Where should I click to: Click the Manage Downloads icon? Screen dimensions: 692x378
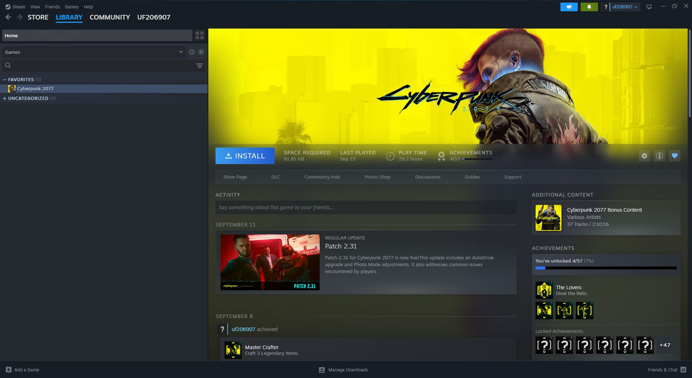[x=322, y=370]
